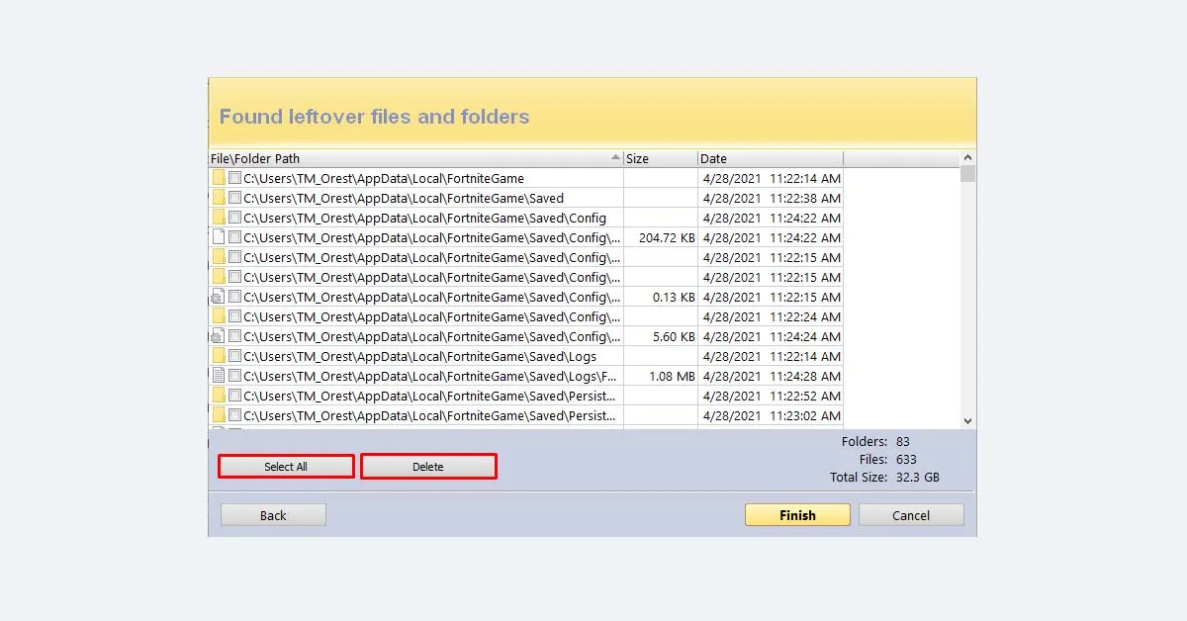The image size is (1187, 621).
Task: Toggle the checkbox for Saved\Logs folder
Action: [234, 356]
